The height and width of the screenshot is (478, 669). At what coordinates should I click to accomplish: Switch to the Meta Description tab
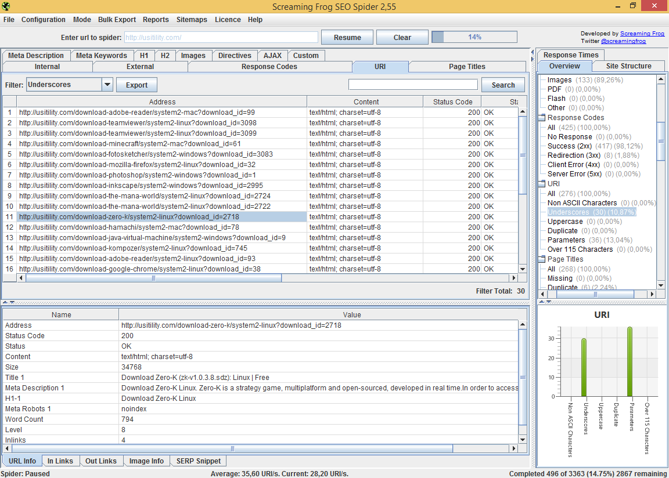[36, 55]
